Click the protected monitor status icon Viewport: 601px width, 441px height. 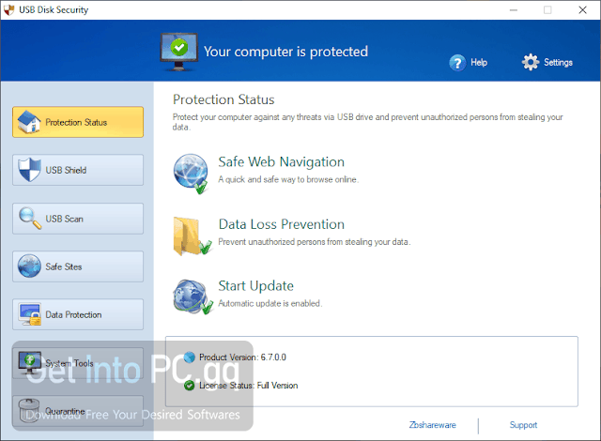(178, 52)
